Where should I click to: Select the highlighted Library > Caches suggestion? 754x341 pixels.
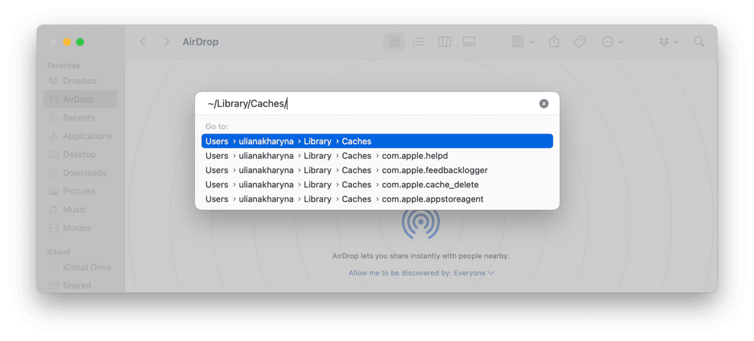(x=377, y=141)
